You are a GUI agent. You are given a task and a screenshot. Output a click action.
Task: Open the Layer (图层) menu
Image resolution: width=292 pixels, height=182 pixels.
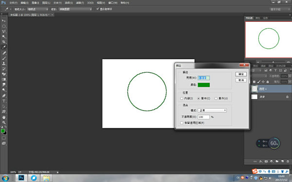pyautogui.click(x=46, y=3)
